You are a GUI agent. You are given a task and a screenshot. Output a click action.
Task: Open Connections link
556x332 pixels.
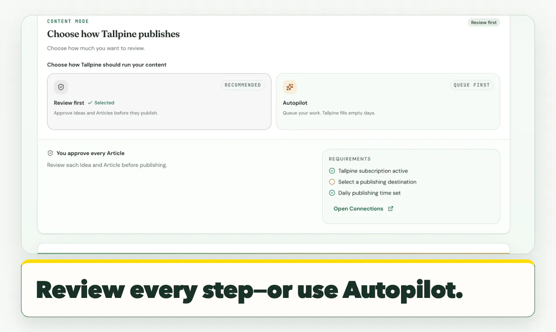coord(363,209)
